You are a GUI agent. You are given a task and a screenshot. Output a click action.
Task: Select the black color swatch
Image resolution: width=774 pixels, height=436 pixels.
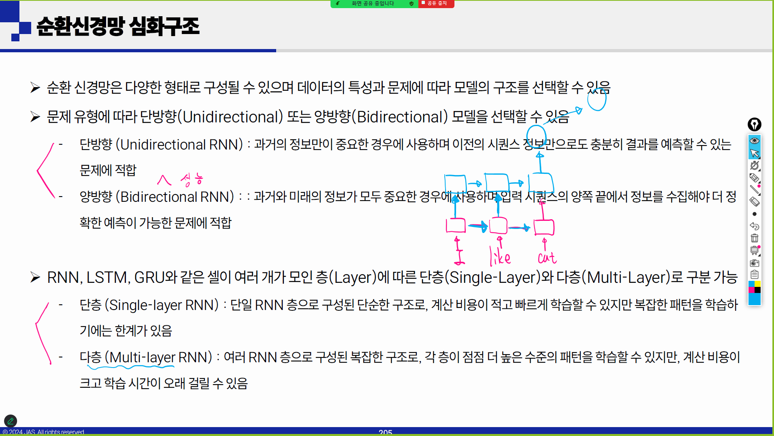pyautogui.click(x=757, y=290)
